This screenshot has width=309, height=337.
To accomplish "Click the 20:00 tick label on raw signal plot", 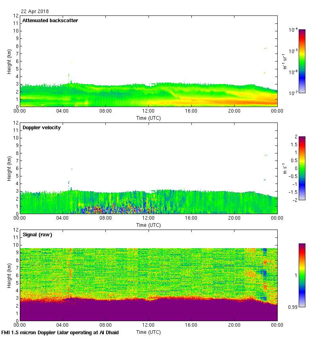I will pos(234,326).
